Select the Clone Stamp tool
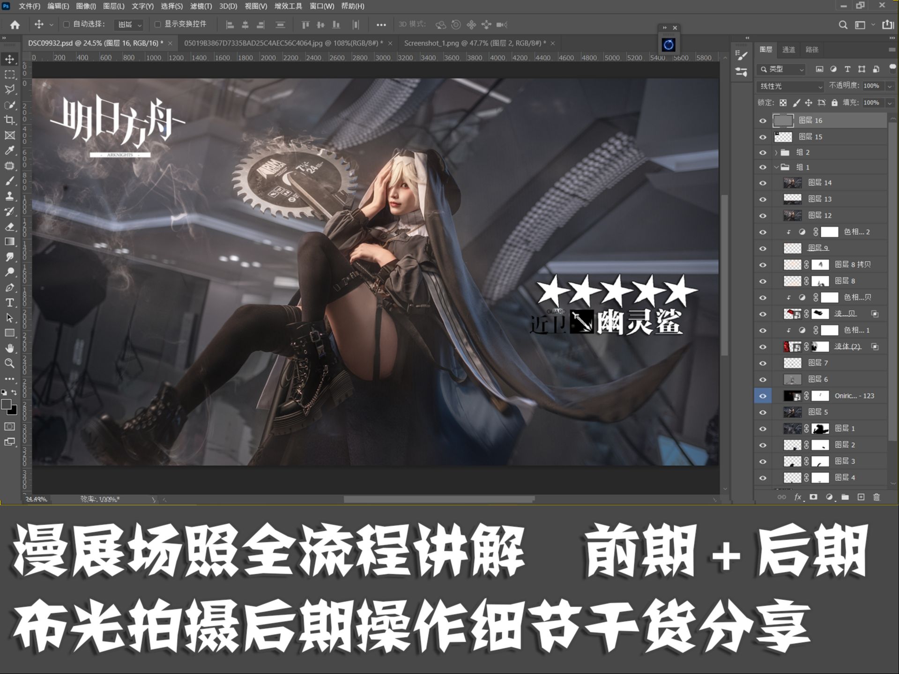 9,196
